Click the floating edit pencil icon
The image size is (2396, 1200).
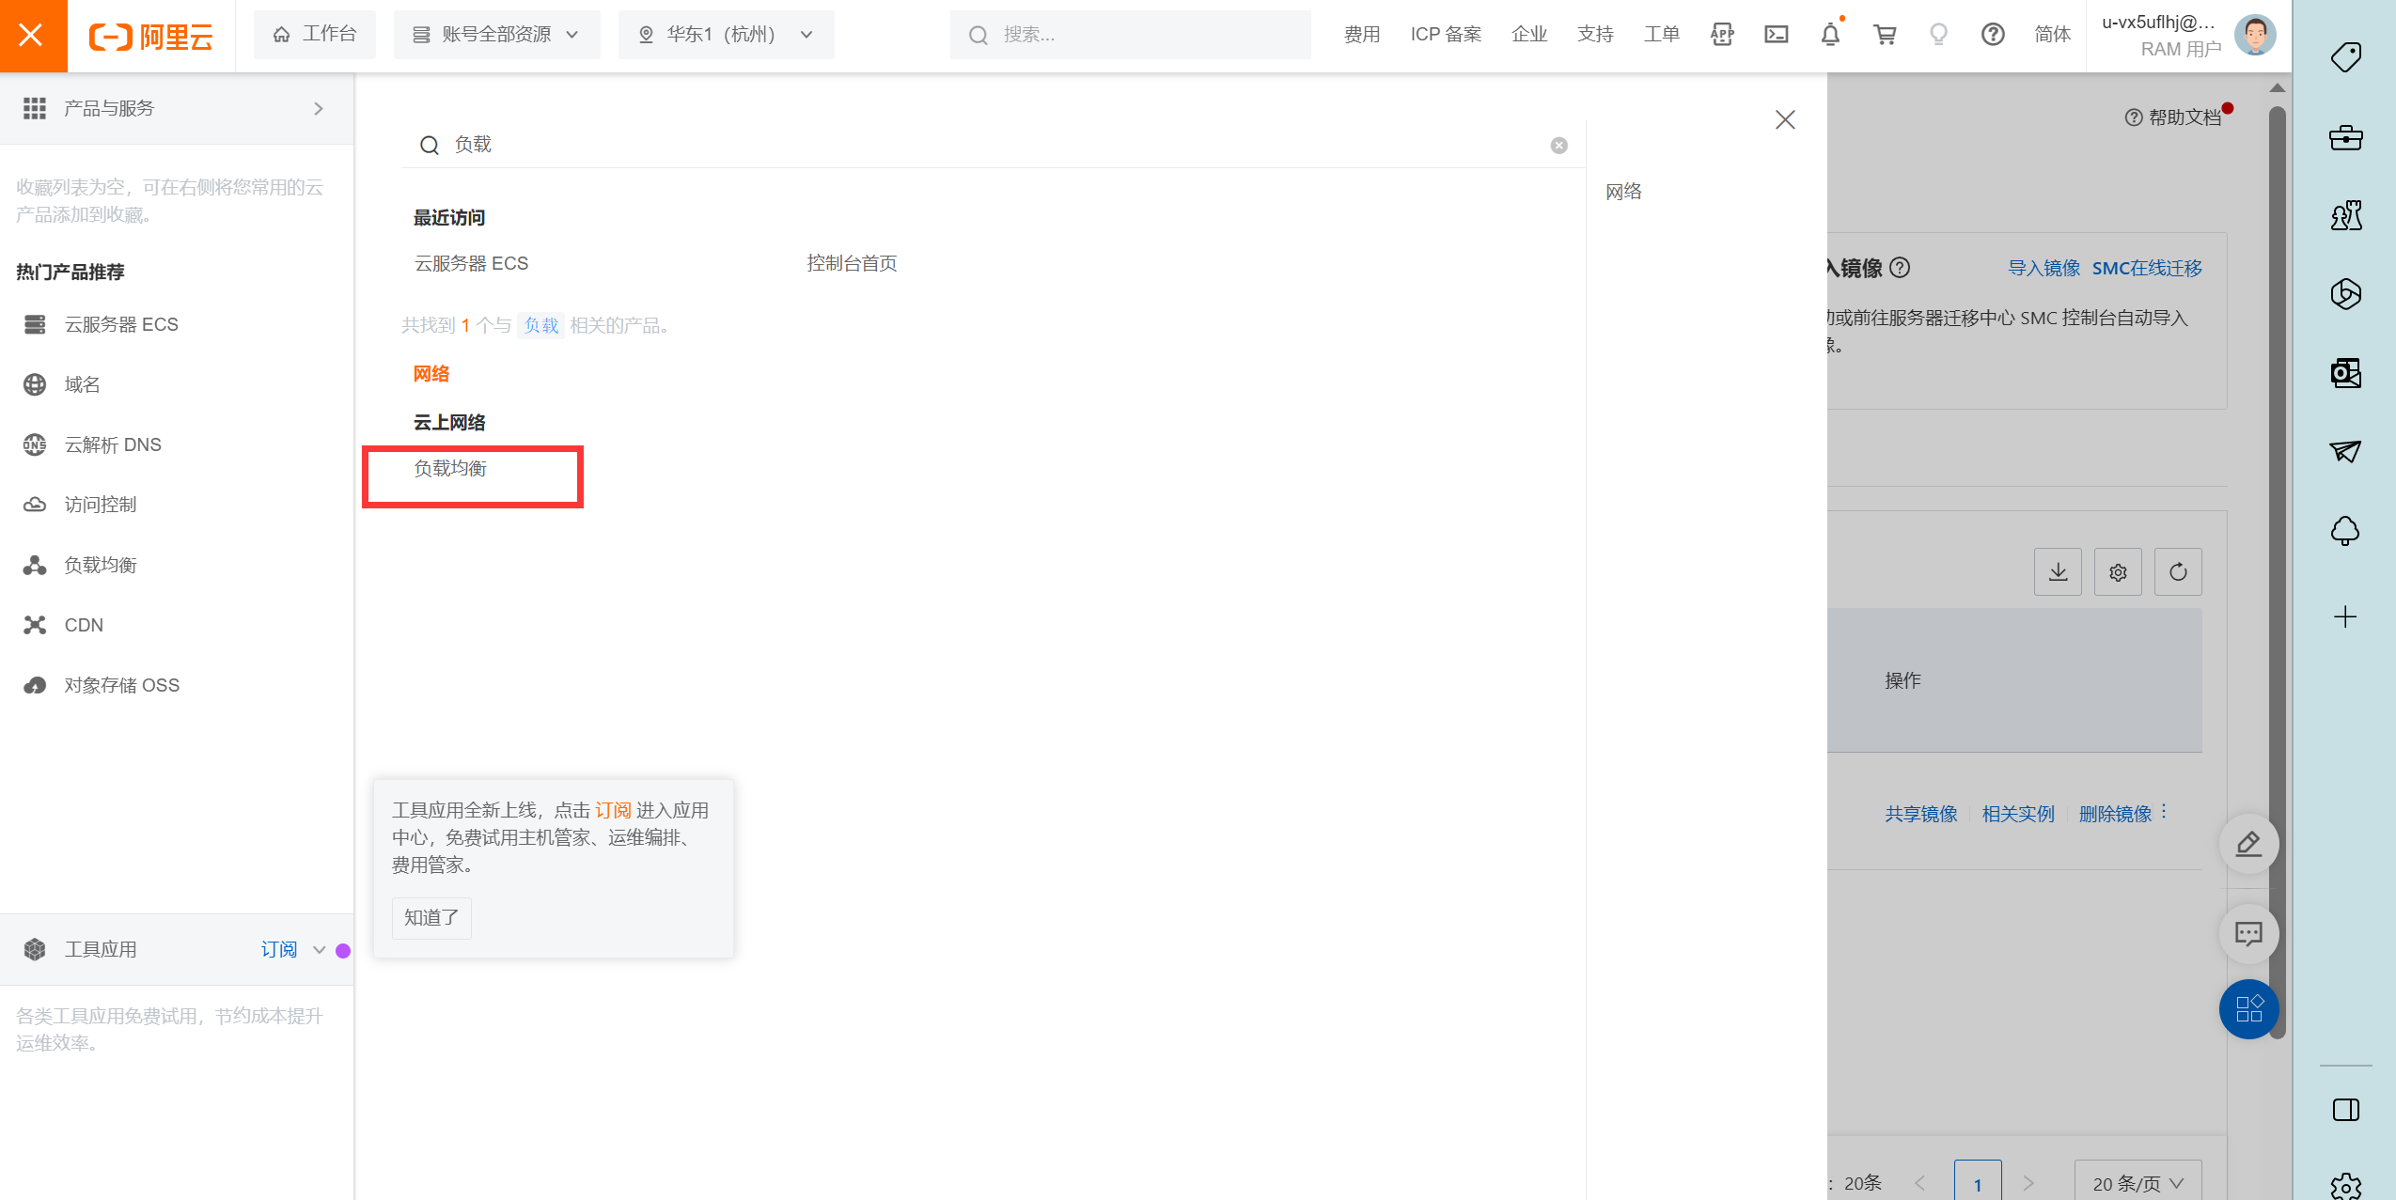[x=2248, y=844]
